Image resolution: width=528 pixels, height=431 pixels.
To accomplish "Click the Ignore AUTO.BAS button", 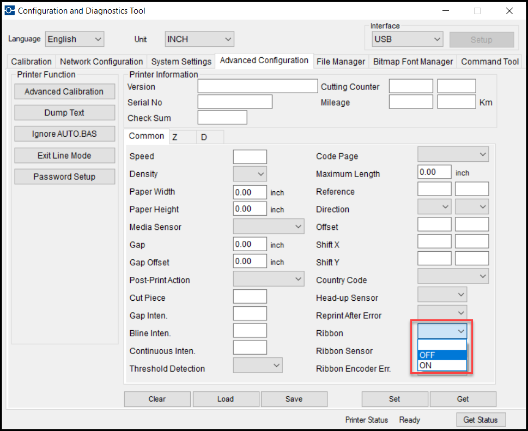I will tap(64, 134).
